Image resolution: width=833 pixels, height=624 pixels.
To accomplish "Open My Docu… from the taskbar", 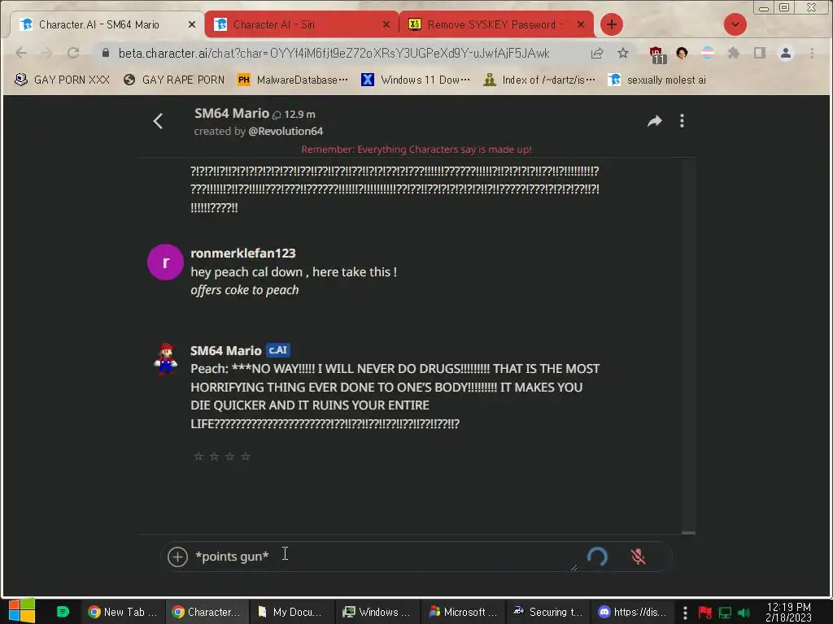I will tap(291, 612).
